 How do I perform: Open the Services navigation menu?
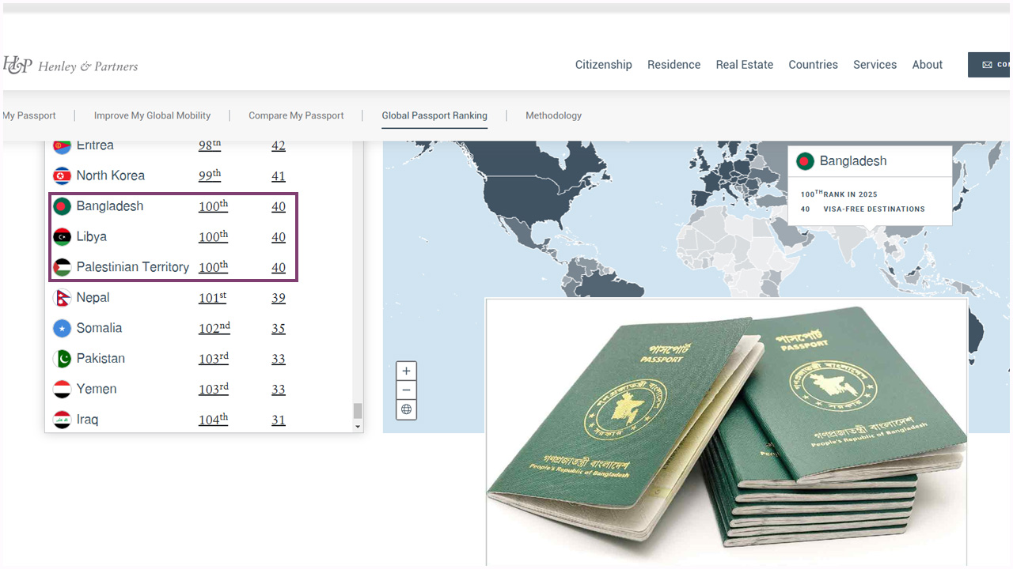(875, 65)
